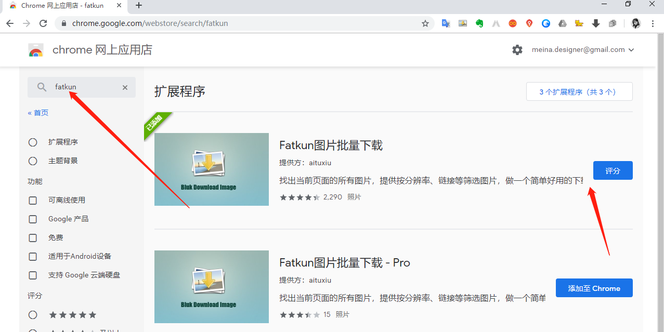Click the Chrome Web Store logo

[36, 50]
